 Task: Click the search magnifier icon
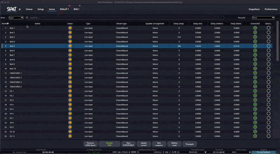click(28, 17)
